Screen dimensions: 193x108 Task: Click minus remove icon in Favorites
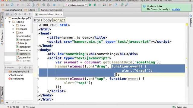pyautogui.click(x=18, y=103)
